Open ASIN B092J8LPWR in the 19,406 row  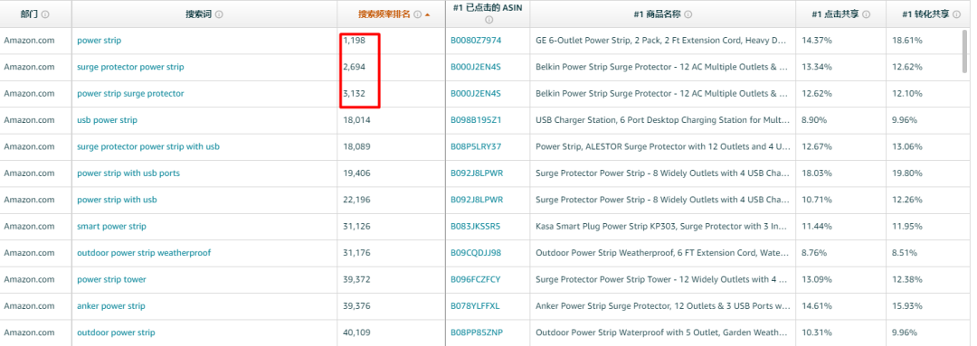(477, 173)
